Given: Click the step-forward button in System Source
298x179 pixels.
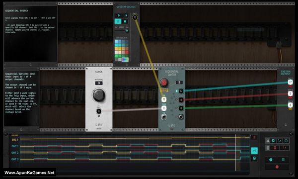Looking at the screenshot, I should pyautogui.click(x=126, y=15).
